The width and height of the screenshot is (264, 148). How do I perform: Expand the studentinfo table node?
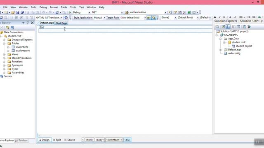pyautogui.click(x=8, y=47)
